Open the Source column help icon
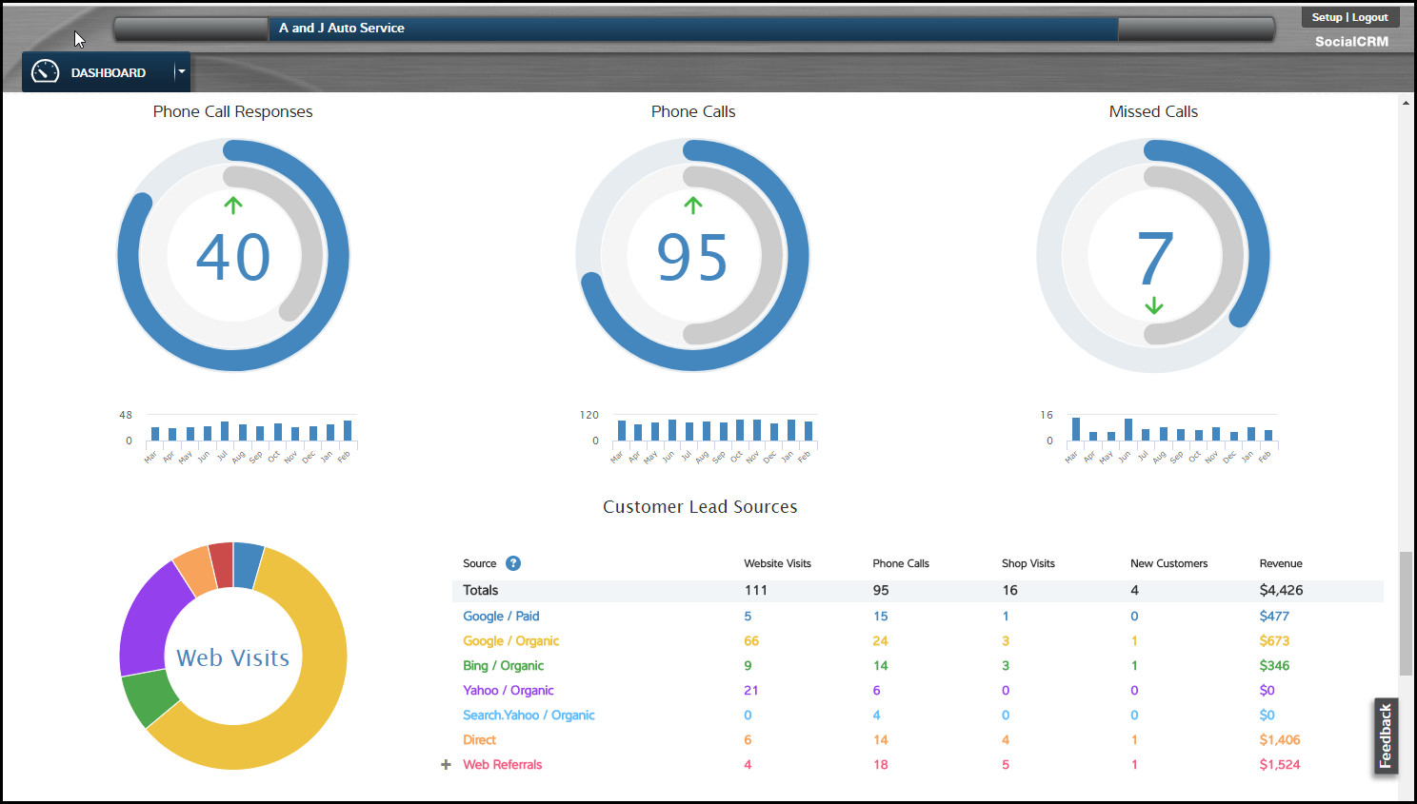Image resolution: width=1417 pixels, height=804 pixels. (515, 563)
